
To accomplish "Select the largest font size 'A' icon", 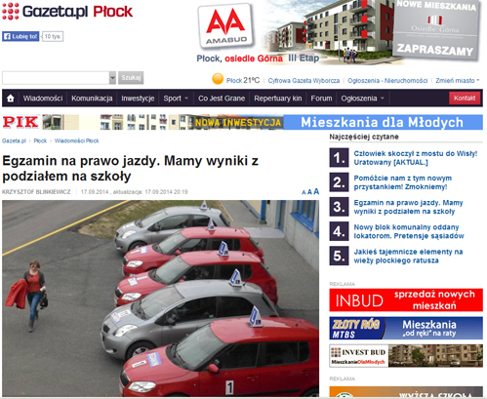I will (x=316, y=191).
